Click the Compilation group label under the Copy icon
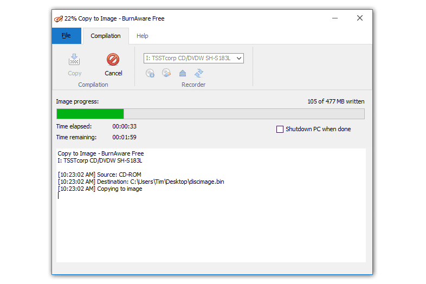Image resolution: width=426 pixels, height=284 pixels. (93, 85)
